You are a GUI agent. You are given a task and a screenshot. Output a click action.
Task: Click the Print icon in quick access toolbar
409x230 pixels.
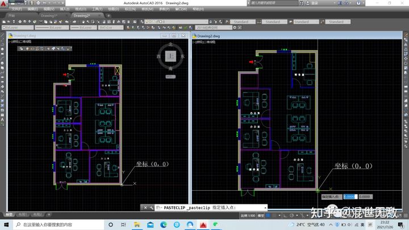point(39,3)
